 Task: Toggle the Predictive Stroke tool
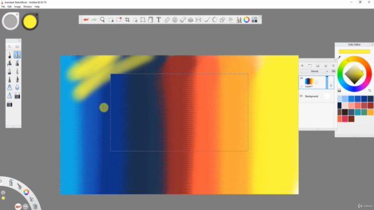click(x=214, y=20)
